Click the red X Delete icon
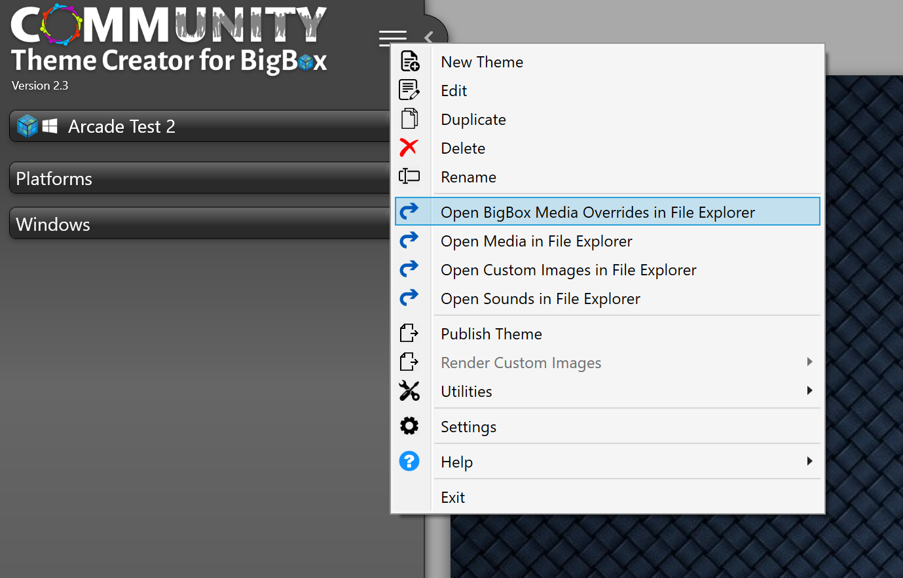903x578 pixels. [x=409, y=148]
